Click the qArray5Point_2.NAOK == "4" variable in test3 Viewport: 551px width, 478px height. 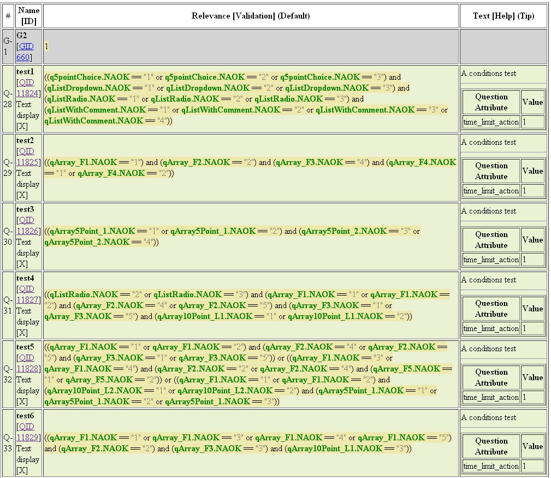(87, 242)
